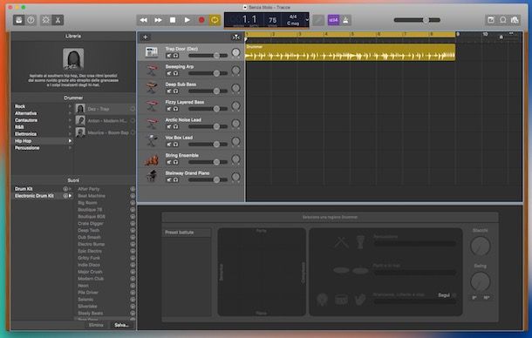Select the Alternativa drummer genre
The height and width of the screenshot is (338, 532).
(x=25, y=113)
